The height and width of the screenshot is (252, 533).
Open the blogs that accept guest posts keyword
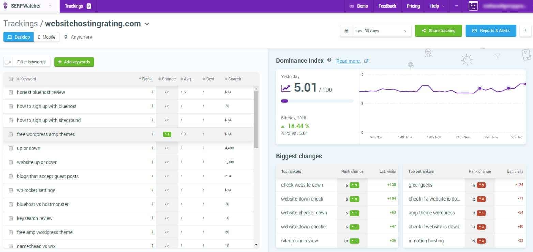[x=48, y=176]
